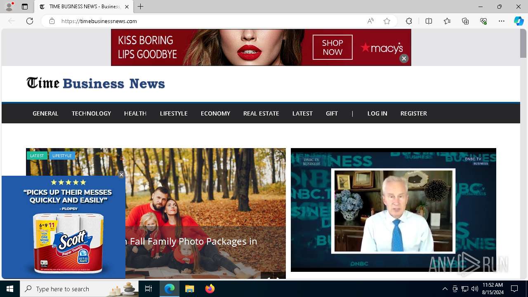The height and width of the screenshot is (297, 528).
Task: Open the notification center
Action: click(514, 289)
